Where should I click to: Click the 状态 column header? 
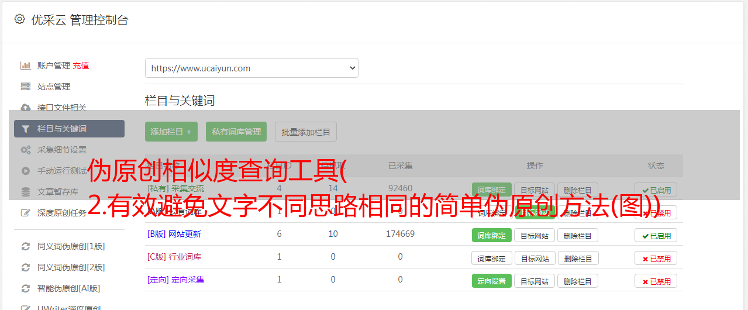tap(656, 166)
